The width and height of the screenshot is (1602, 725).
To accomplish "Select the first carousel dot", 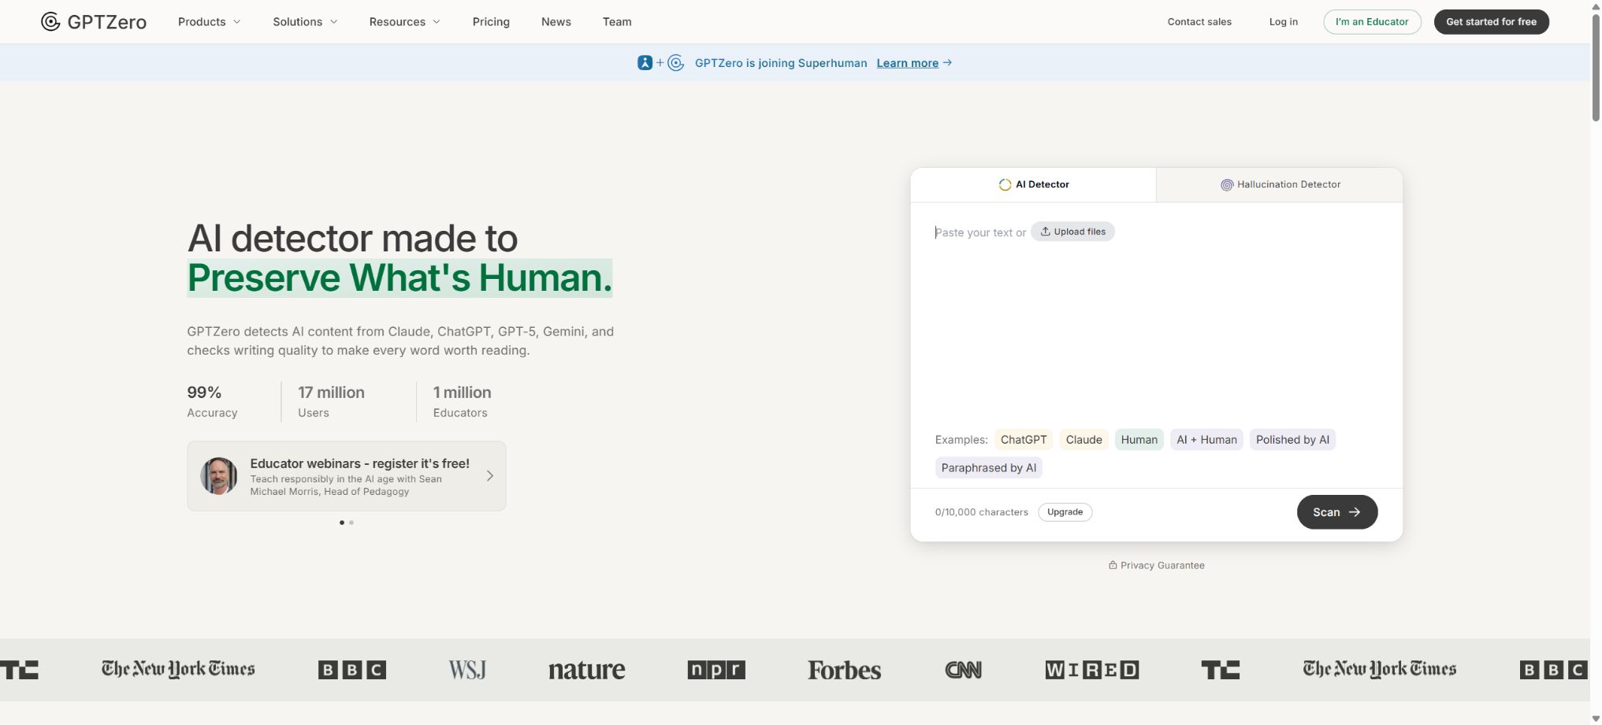I will click(x=342, y=522).
